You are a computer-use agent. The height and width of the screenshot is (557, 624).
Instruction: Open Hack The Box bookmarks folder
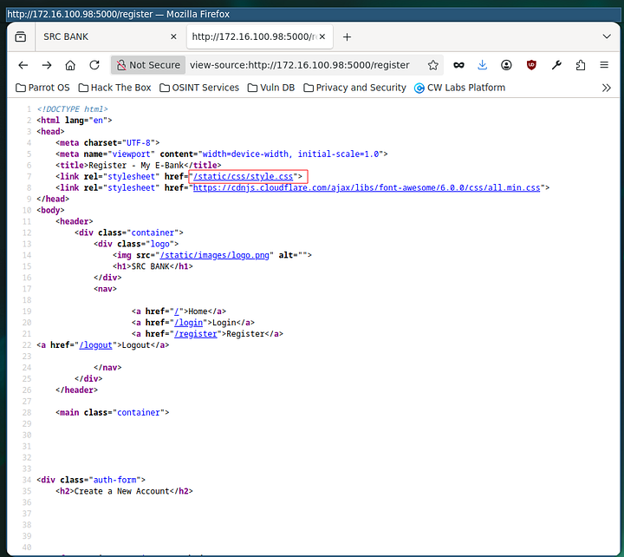tap(114, 88)
